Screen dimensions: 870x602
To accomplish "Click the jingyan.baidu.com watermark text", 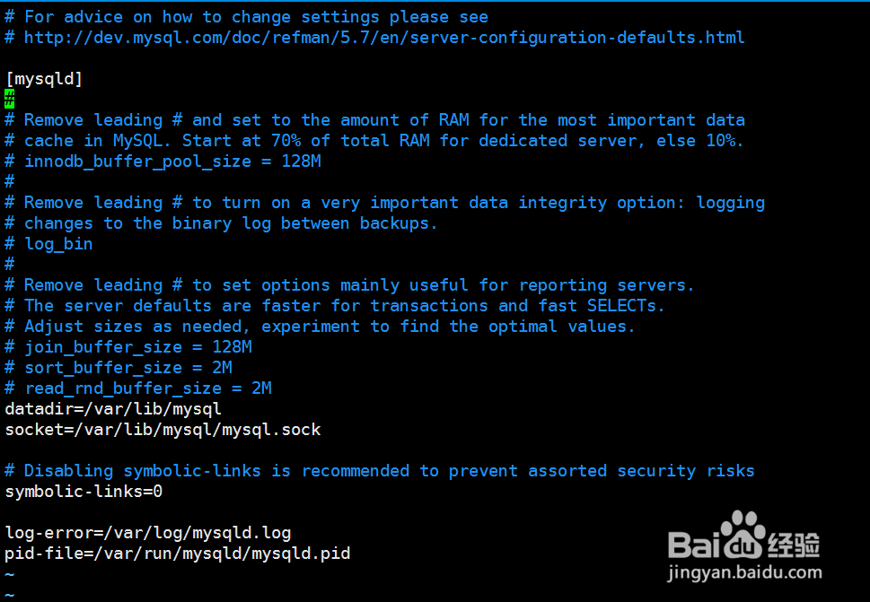I will tap(745, 572).
